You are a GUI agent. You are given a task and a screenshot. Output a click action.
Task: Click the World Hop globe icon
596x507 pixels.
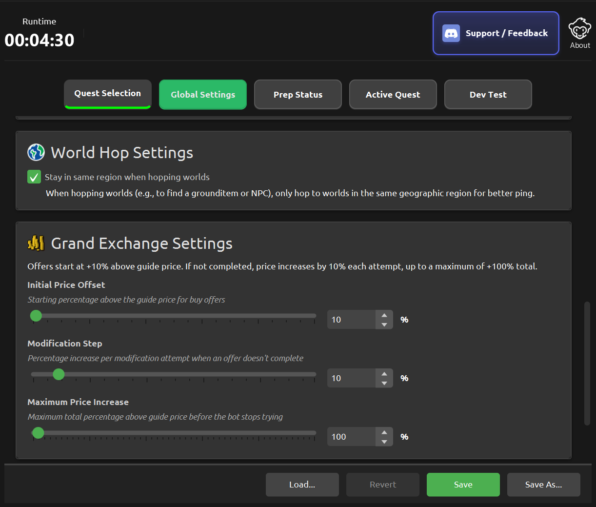pyautogui.click(x=36, y=152)
